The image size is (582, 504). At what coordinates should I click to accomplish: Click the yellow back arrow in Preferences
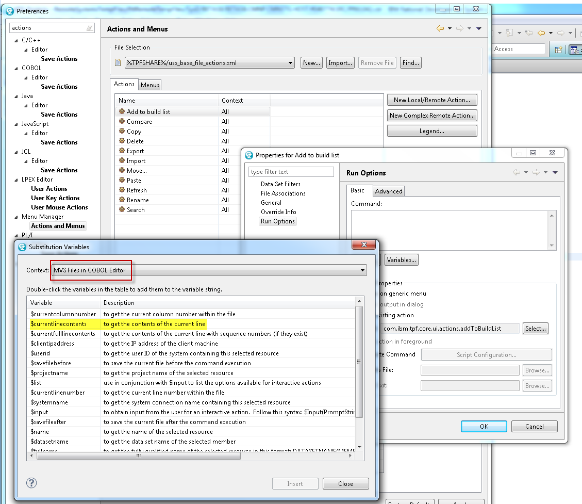(440, 29)
